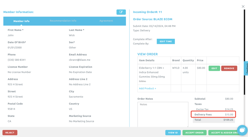Viewport: 248px width, 137px height.
Task: Click the city value Sacramento
Action: pyautogui.click(x=76, y=97)
